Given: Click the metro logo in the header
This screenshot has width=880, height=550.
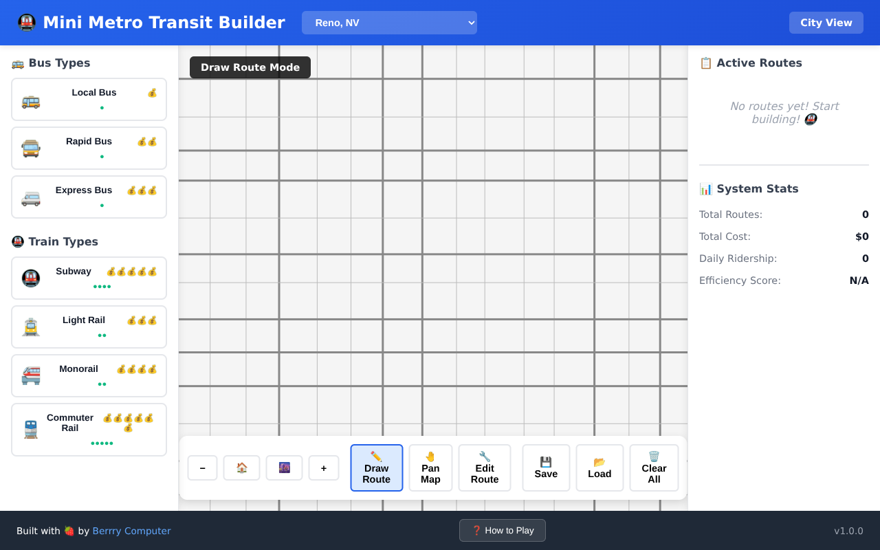Looking at the screenshot, I should coord(26,22).
